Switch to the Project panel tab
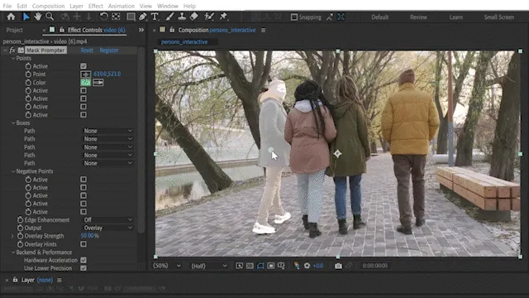 (15, 30)
